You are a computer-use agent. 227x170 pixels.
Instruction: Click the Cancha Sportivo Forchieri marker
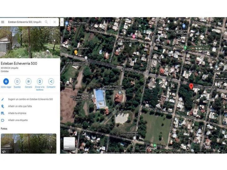86,58
